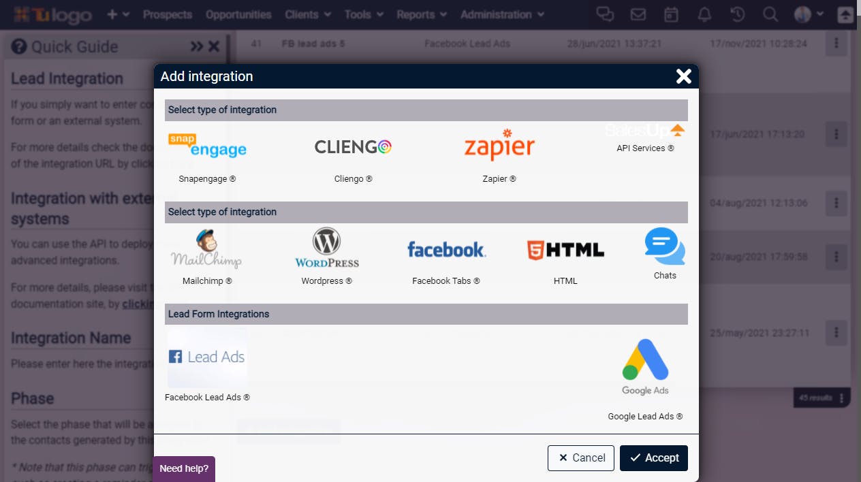Choose the Mailchimp integration logo

click(206, 249)
